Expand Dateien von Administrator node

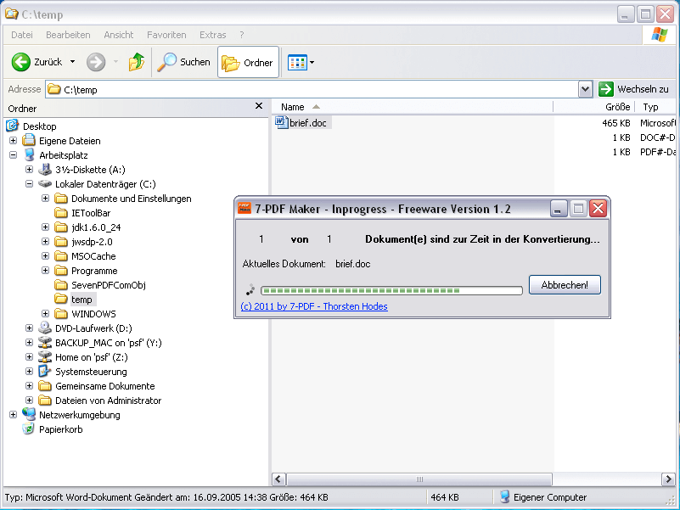(29, 401)
